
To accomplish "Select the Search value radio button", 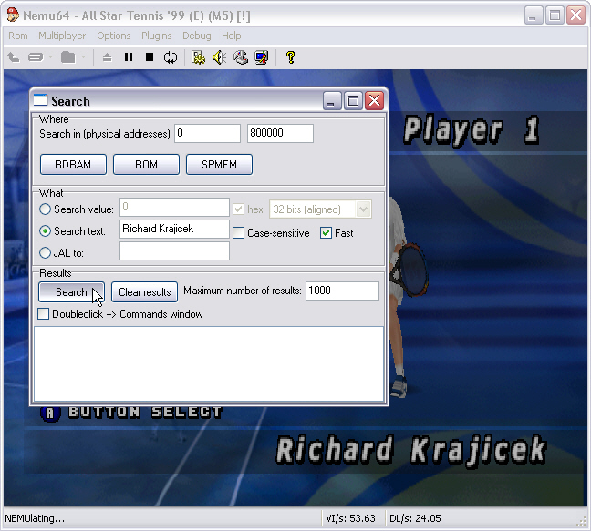I will pyautogui.click(x=45, y=209).
